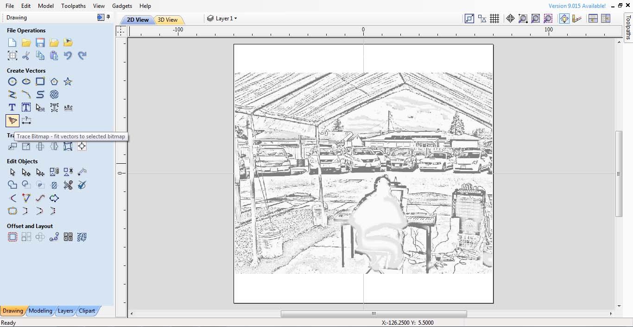Select the Draw Text T tool
633x327 pixels.
[13, 107]
